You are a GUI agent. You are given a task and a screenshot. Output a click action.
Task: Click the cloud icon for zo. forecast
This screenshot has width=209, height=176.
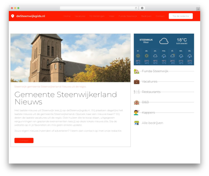[155, 56]
